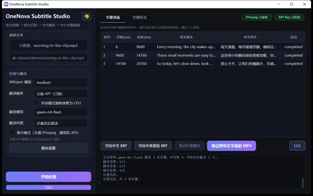
Task: Click log line 处理完成, 共 3 条字幕
Action: pos(121,179)
